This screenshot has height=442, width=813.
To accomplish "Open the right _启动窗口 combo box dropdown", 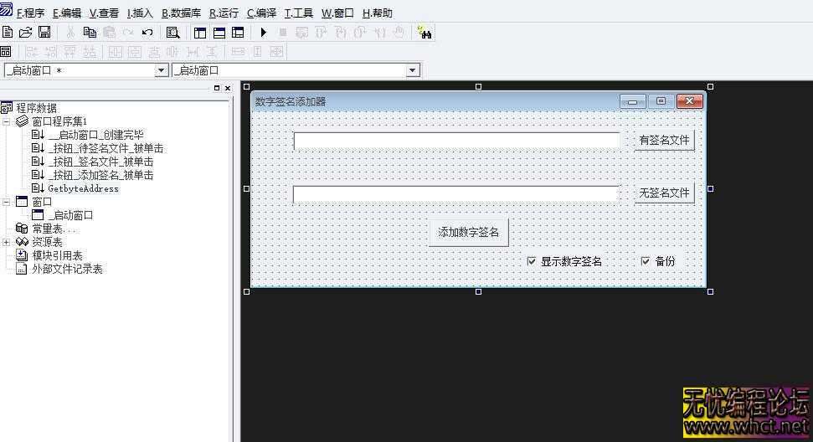I will pyautogui.click(x=412, y=71).
